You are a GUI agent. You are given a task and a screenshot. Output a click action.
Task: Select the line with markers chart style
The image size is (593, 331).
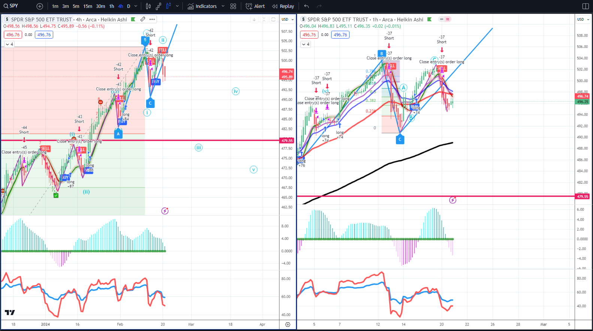click(158, 6)
